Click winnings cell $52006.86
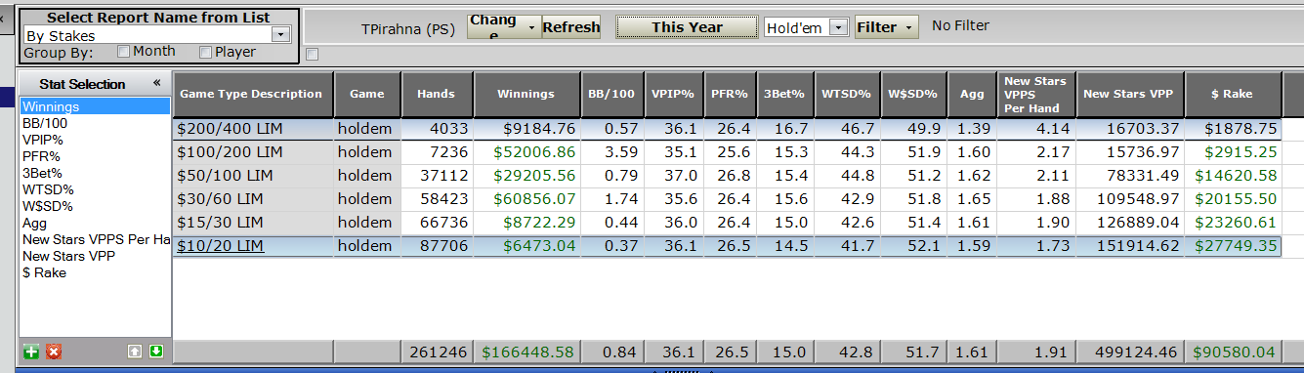The width and height of the screenshot is (1304, 373). coord(526,151)
